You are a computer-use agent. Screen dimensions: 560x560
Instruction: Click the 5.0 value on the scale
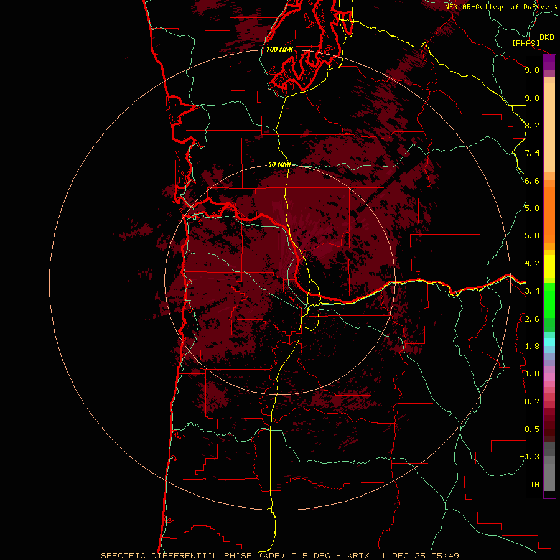pos(532,236)
